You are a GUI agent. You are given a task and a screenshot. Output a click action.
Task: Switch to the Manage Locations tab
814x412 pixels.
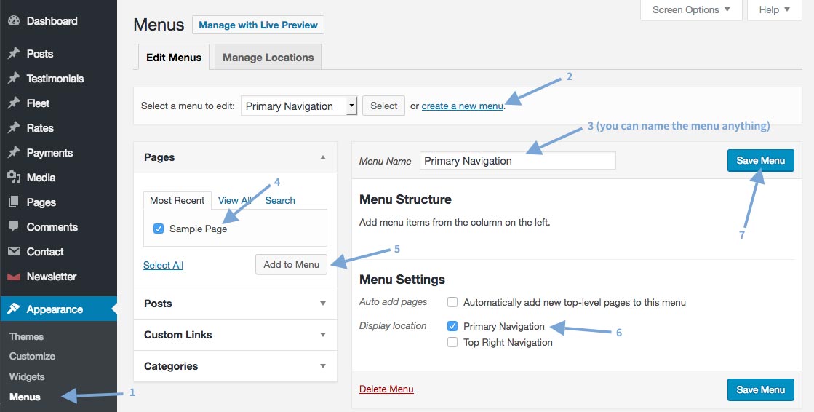(x=268, y=58)
